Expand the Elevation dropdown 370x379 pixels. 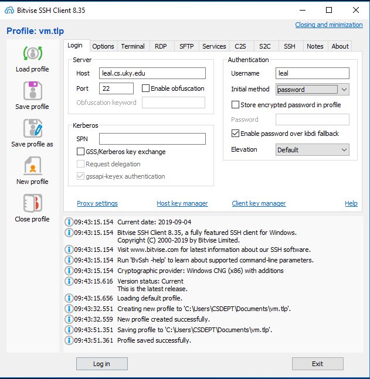(x=313, y=149)
